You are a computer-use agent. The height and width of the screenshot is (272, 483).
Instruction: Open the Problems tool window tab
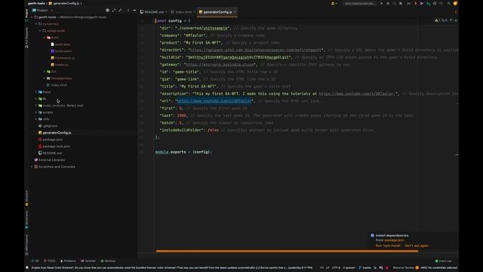coord(68,261)
